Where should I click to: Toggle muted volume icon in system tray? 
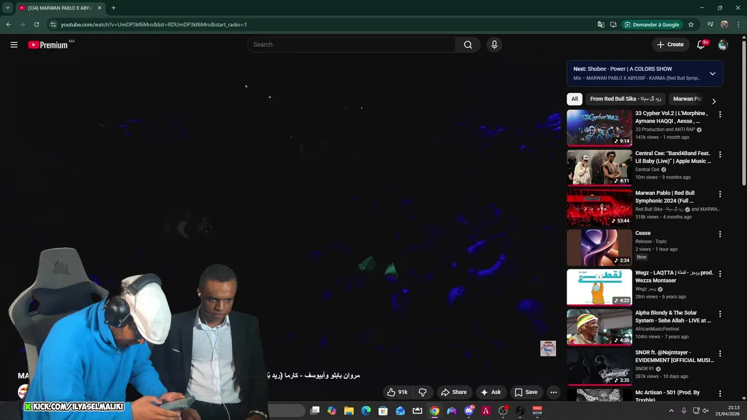706,411
